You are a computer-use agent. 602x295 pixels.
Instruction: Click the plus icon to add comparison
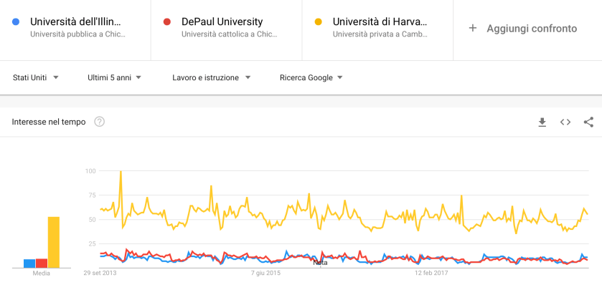click(x=473, y=29)
